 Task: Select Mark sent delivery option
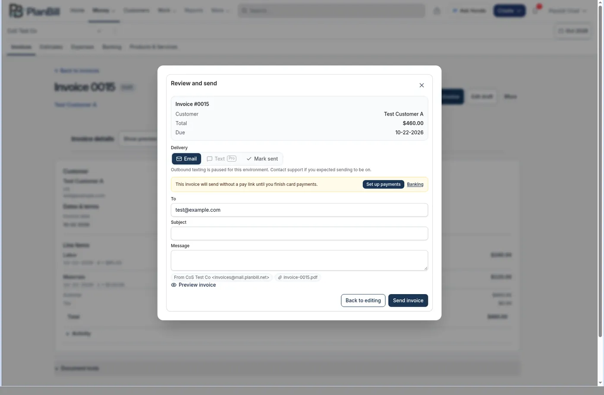click(x=262, y=159)
